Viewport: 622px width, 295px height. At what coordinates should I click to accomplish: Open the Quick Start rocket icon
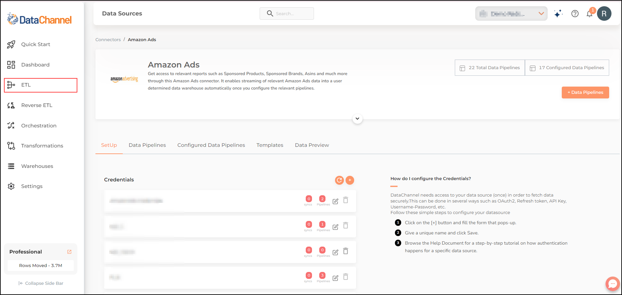11,44
